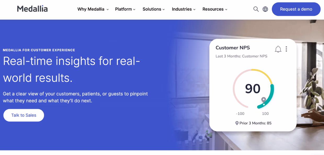Open the Platform menu
The width and height of the screenshot is (324, 155).
tap(123, 9)
